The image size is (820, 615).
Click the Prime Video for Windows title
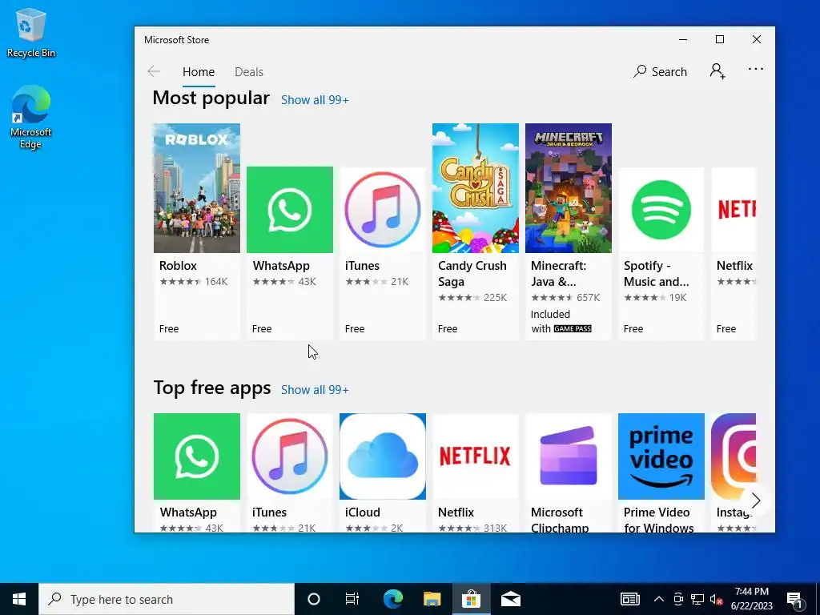click(659, 521)
